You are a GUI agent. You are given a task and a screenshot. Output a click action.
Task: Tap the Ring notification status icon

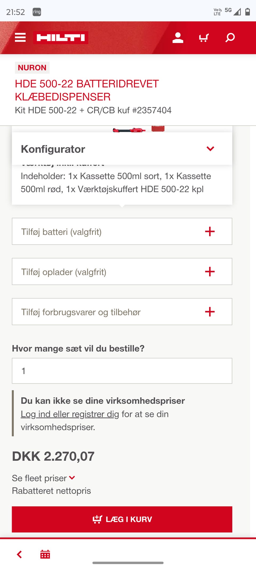click(x=37, y=12)
